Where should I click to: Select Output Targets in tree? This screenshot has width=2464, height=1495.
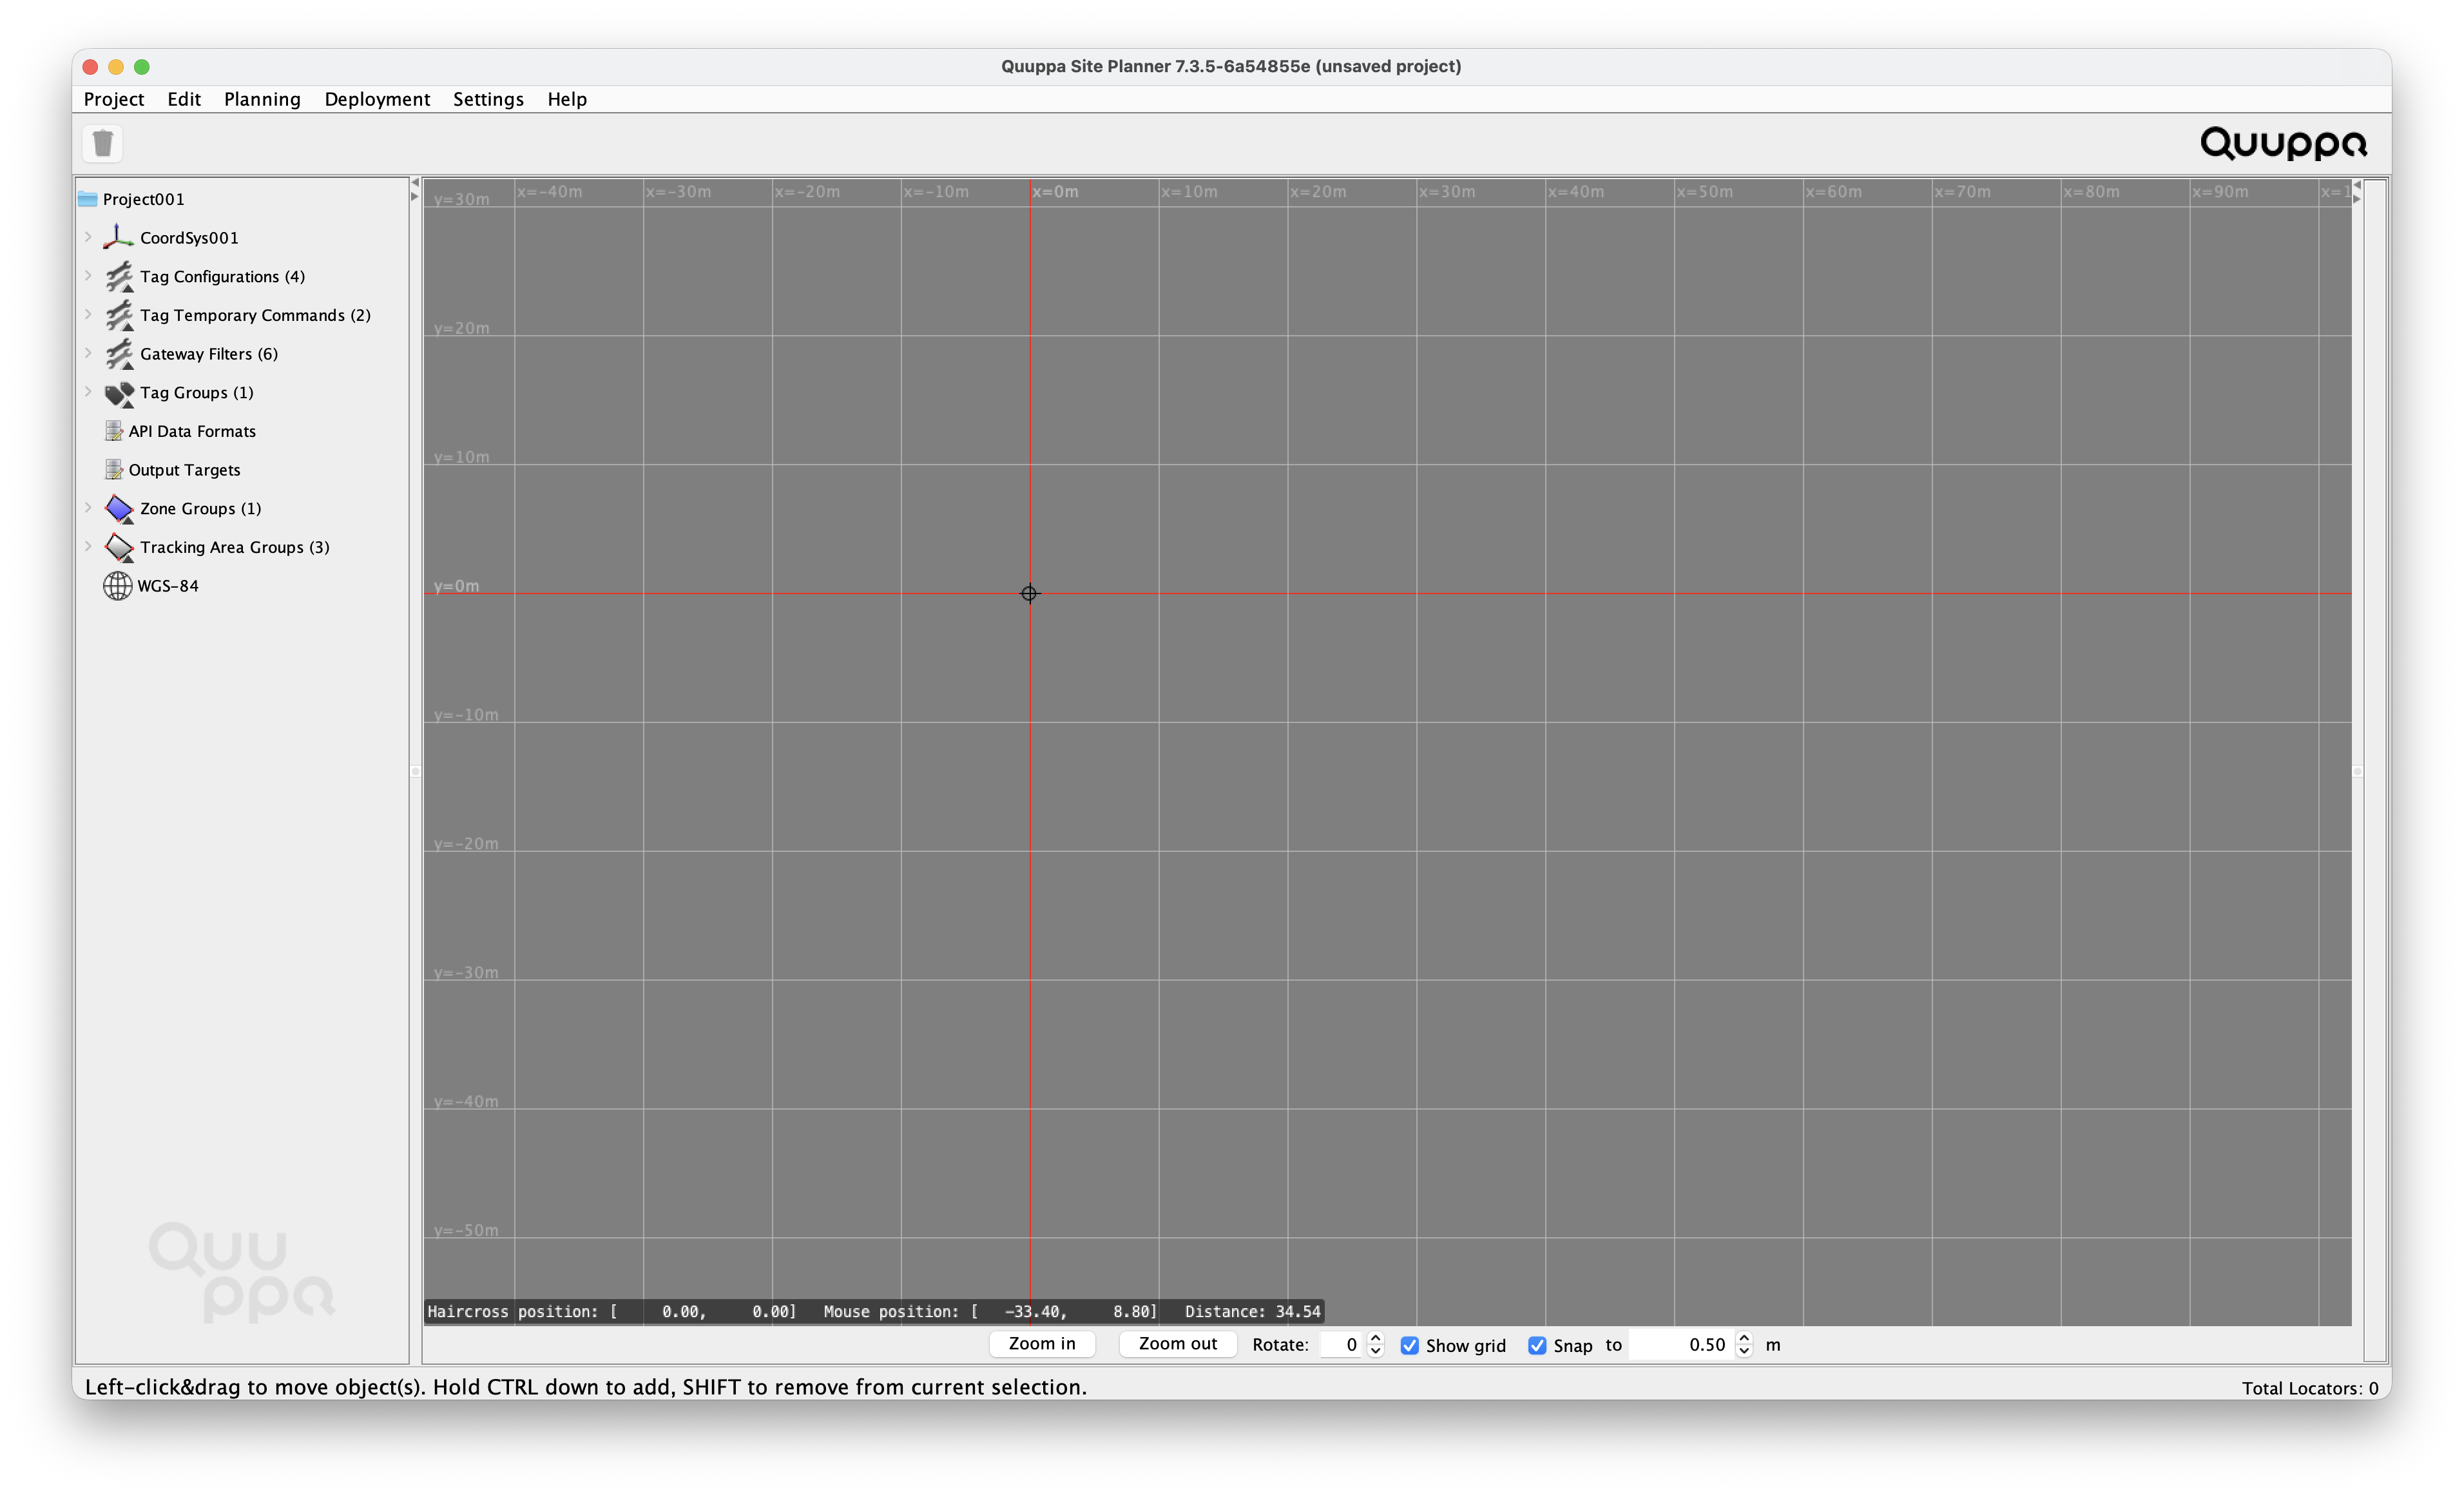pos(184,470)
